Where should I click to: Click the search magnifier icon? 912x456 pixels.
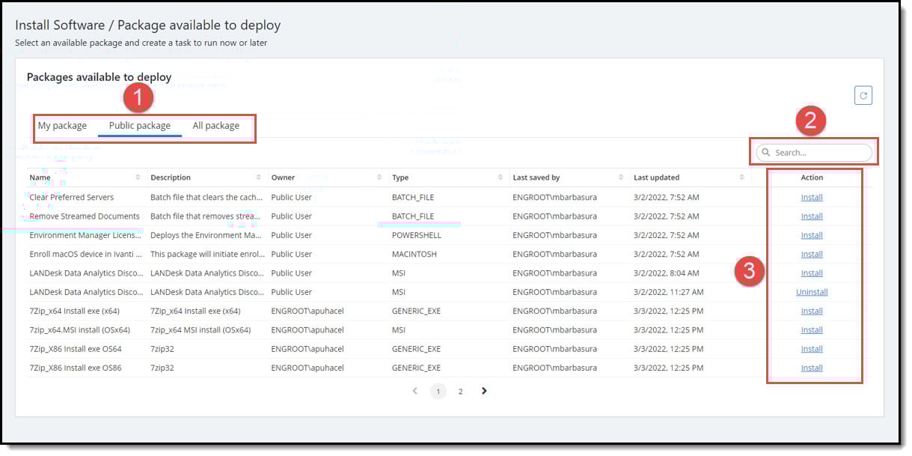(x=765, y=153)
